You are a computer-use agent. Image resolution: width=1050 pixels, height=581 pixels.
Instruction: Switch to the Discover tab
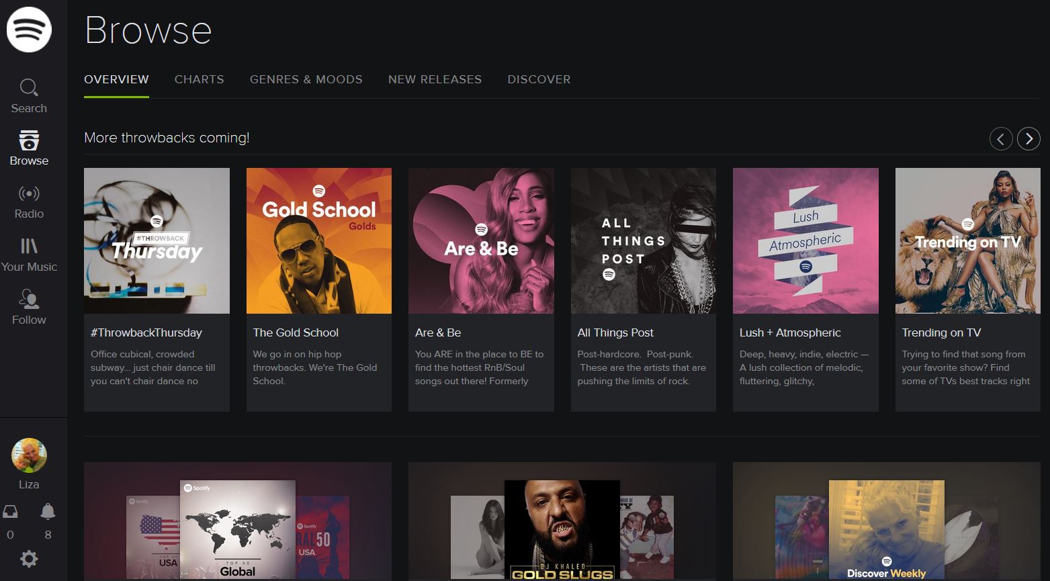[x=539, y=79]
